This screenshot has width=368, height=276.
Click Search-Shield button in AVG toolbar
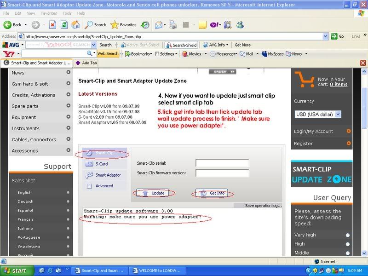pyautogui.click(x=181, y=45)
